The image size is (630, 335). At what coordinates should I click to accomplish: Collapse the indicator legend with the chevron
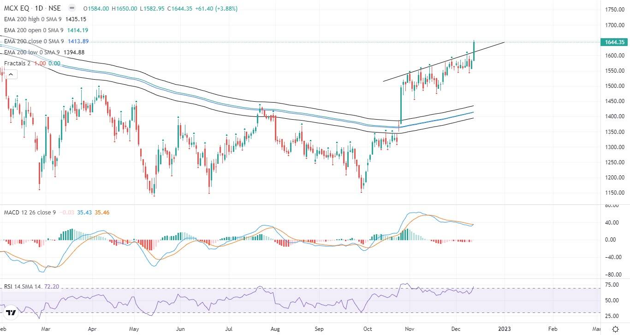click(x=11, y=75)
